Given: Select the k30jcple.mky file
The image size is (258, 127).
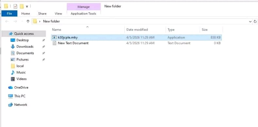Looking at the screenshot, I should pyautogui.click(x=137, y=38).
